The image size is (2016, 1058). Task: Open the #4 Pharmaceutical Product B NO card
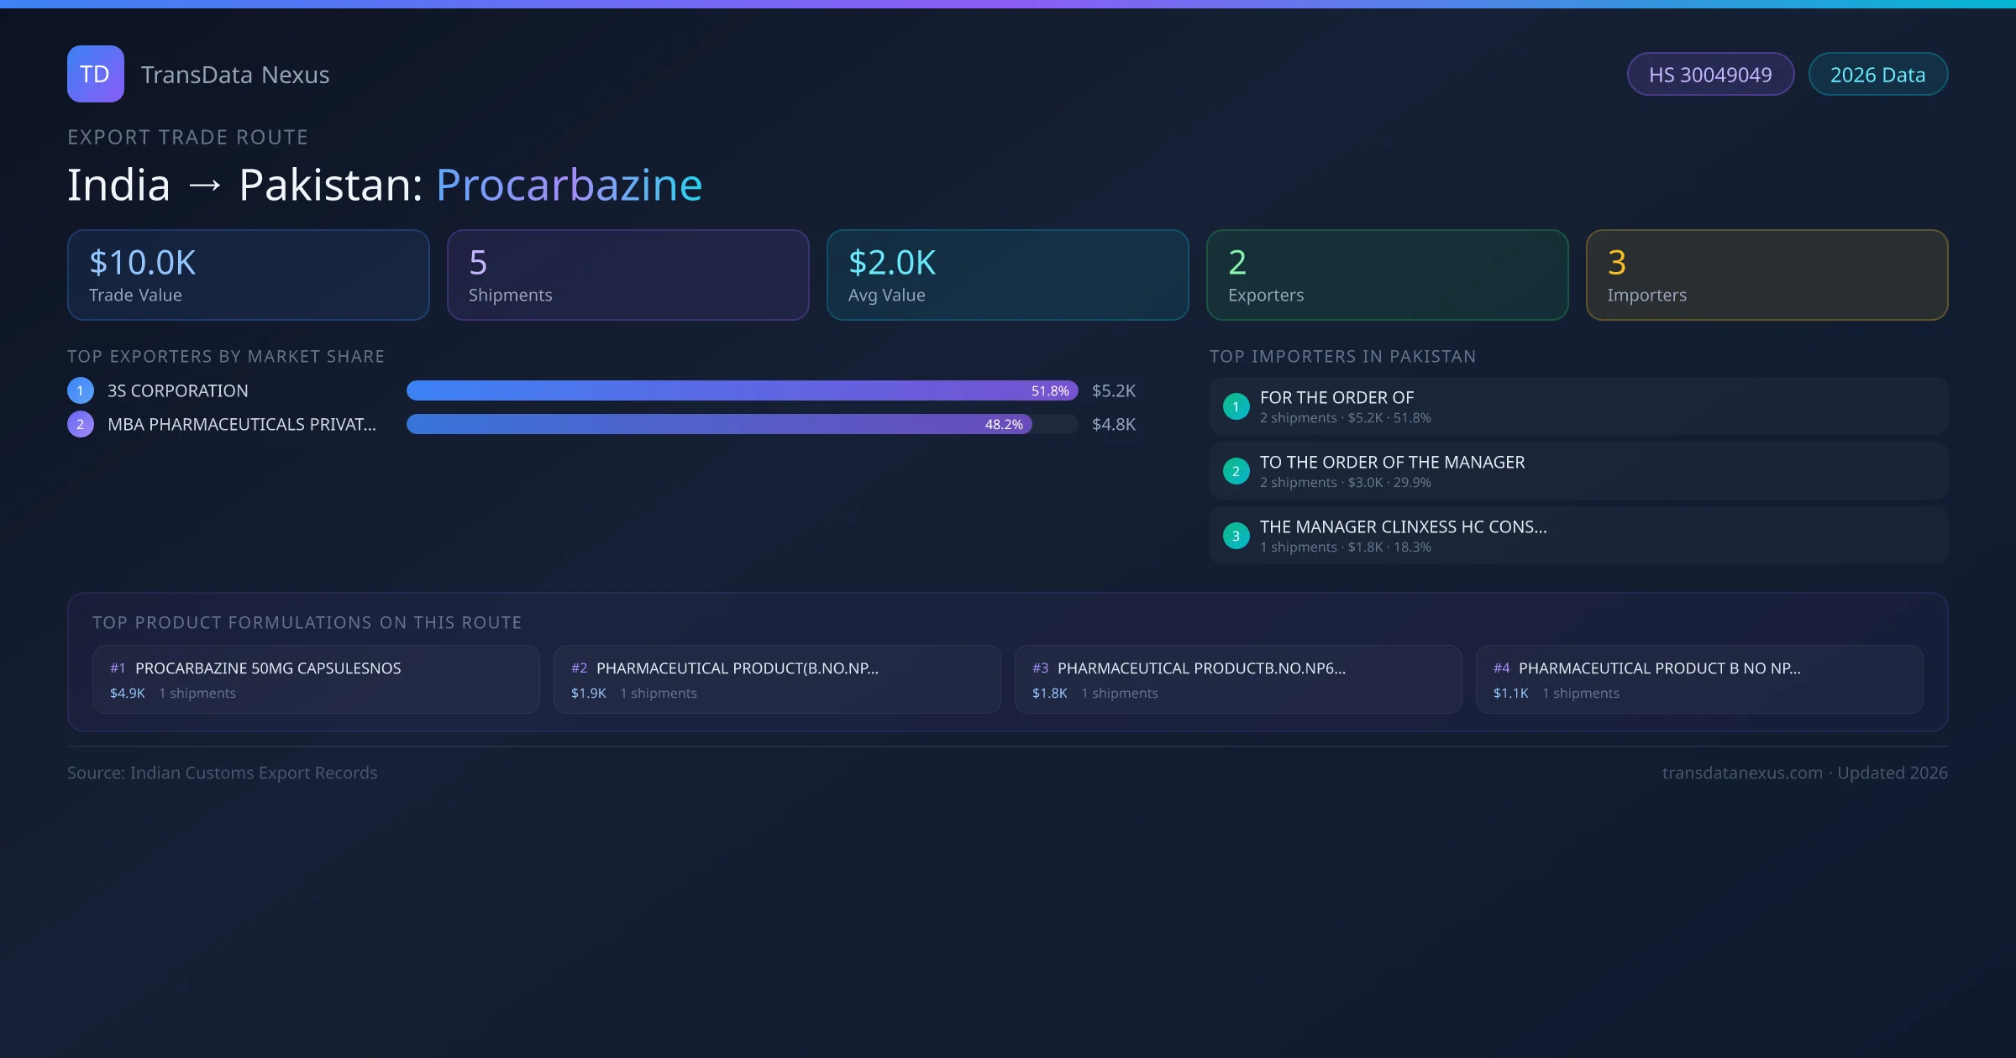(1698, 679)
